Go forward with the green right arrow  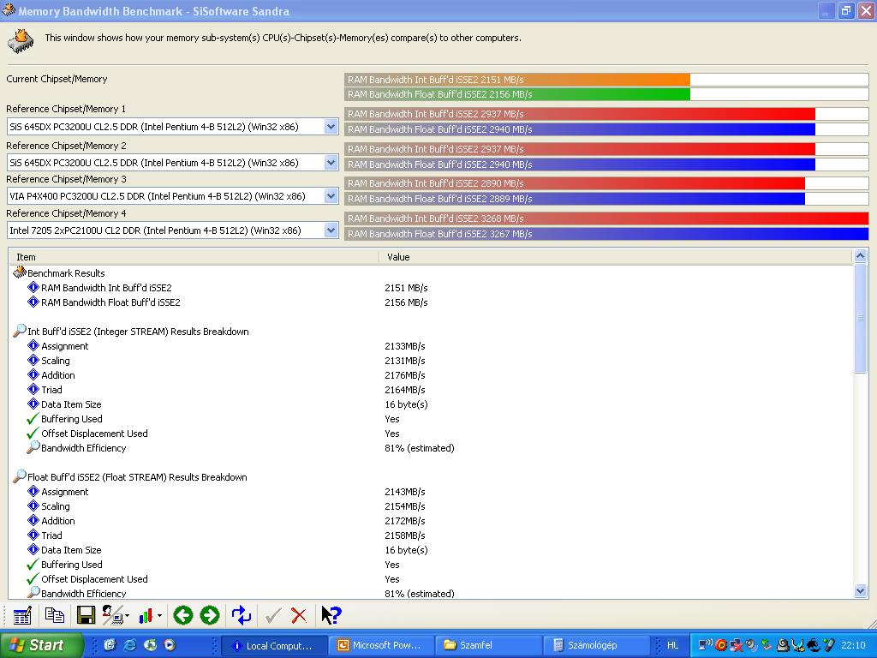pos(210,615)
